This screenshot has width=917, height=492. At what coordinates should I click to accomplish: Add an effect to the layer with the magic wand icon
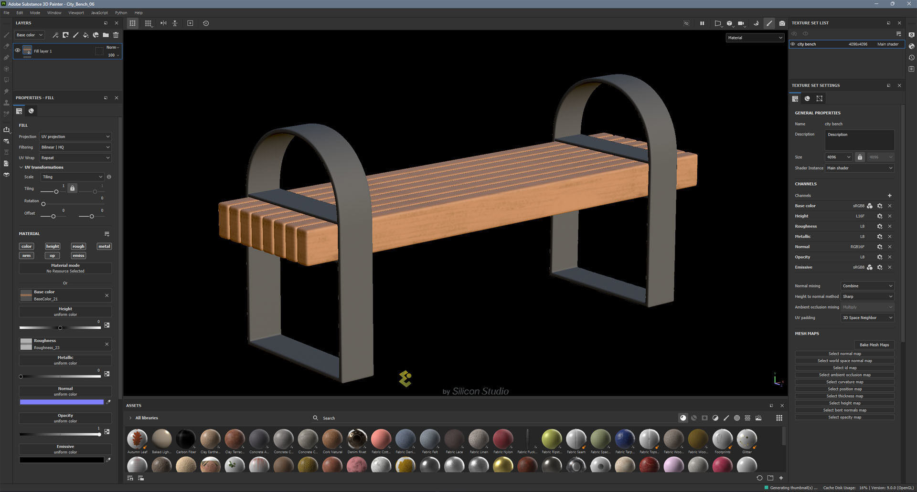click(55, 35)
